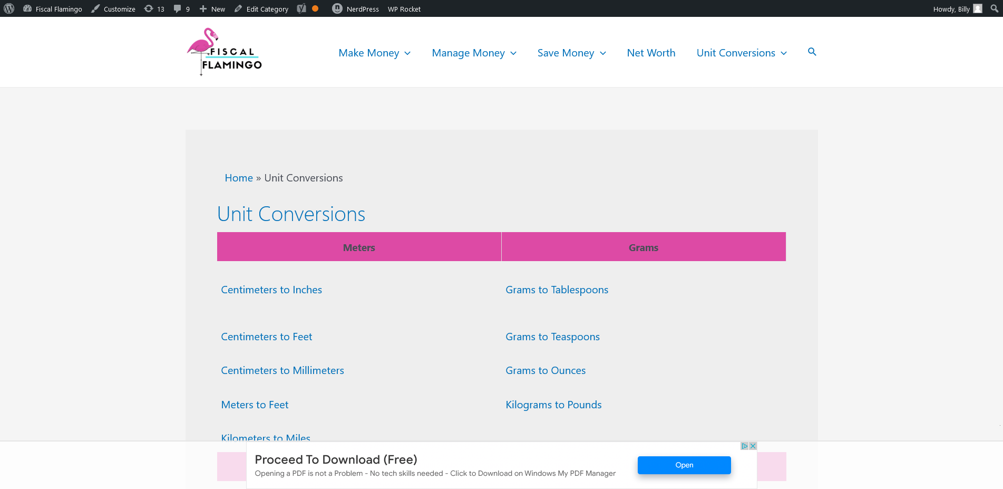This screenshot has height=489, width=1003.
Task: Click the updates icon showing 13
Action: (x=154, y=8)
